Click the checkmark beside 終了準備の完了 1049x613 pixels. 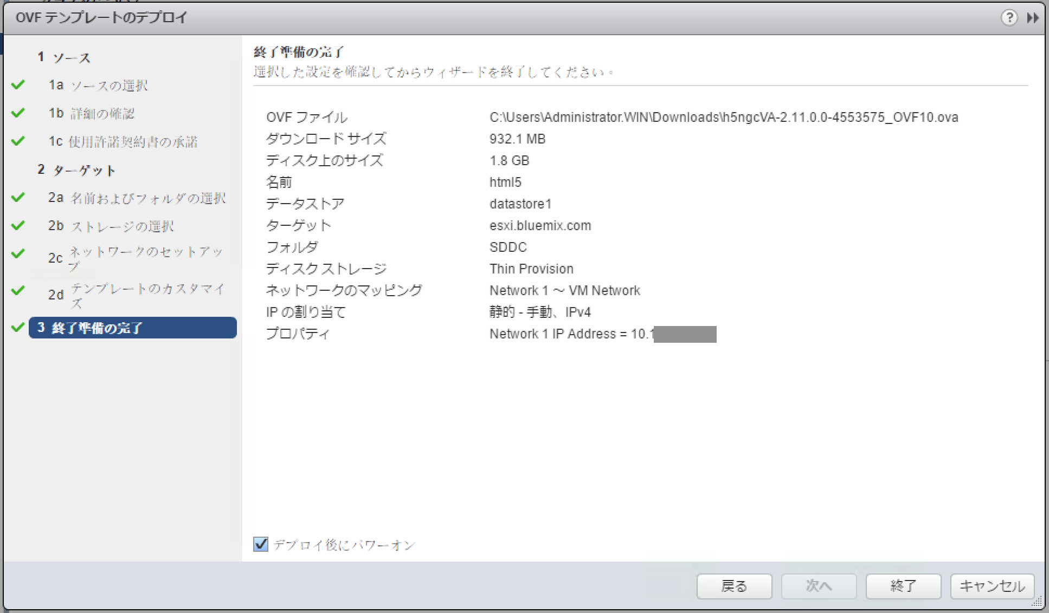pyautogui.click(x=18, y=328)
